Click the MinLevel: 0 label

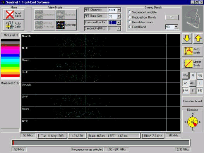pos(10,35)
